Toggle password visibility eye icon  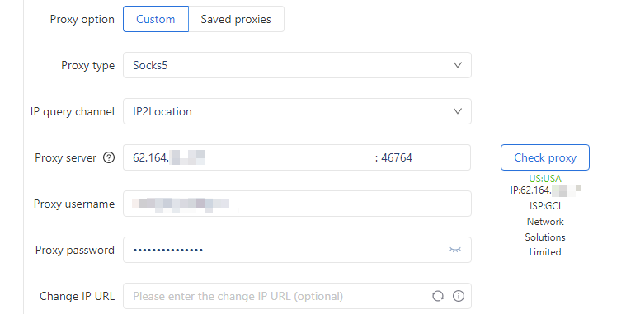click(x=454, y=250)
